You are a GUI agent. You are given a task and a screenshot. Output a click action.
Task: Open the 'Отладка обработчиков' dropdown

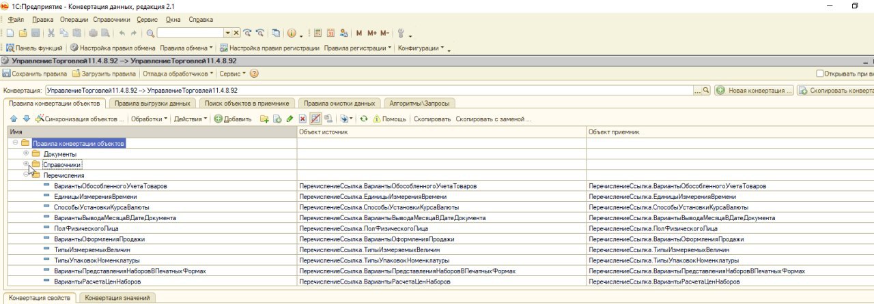click(178, 74)
